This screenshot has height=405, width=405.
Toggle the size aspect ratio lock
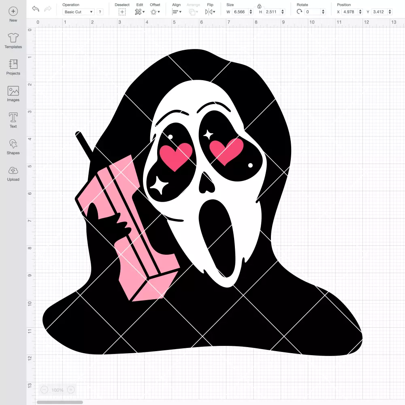click(x=259, y=6)
